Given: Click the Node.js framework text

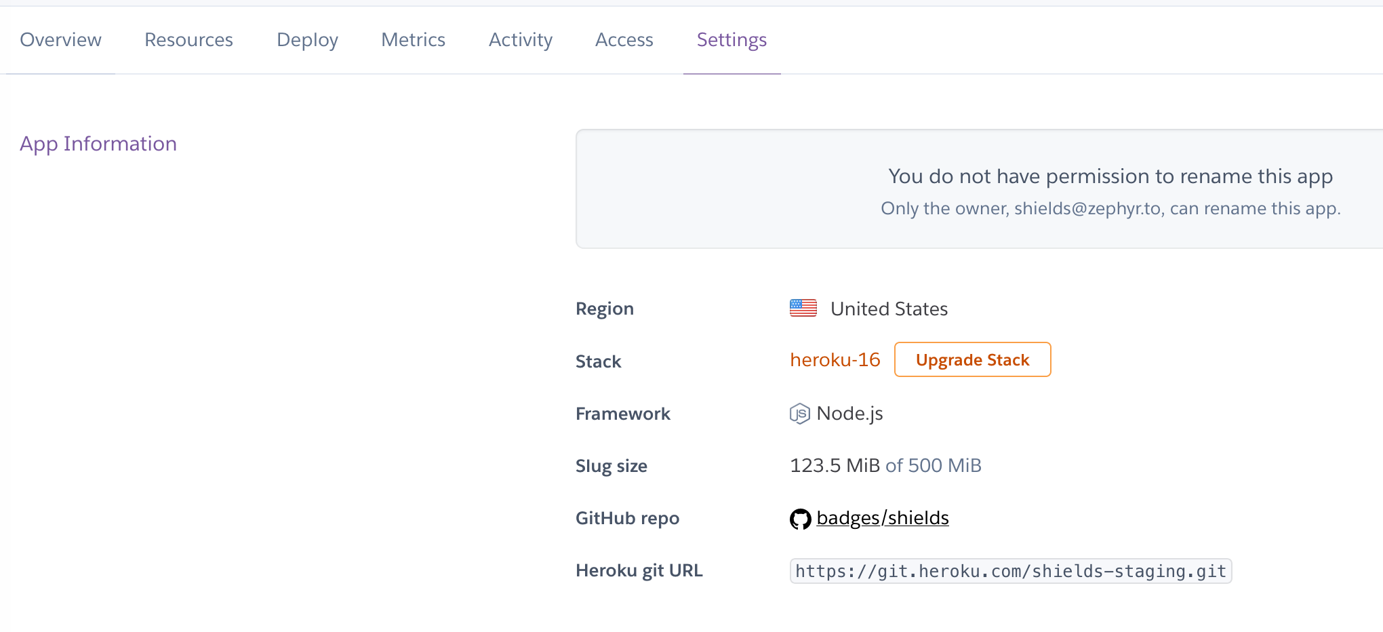Looking at the screenshot, I should point(849,414).
